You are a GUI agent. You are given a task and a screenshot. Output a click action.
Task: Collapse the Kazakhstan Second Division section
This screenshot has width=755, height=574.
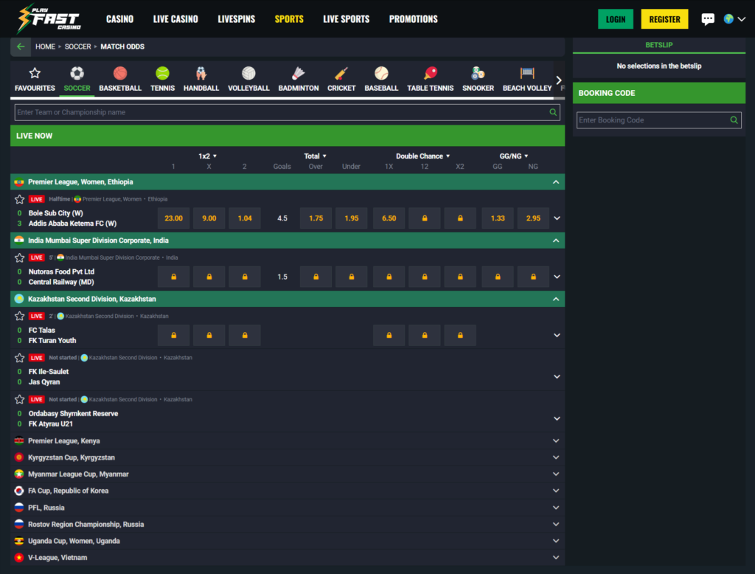click(557, 299)
